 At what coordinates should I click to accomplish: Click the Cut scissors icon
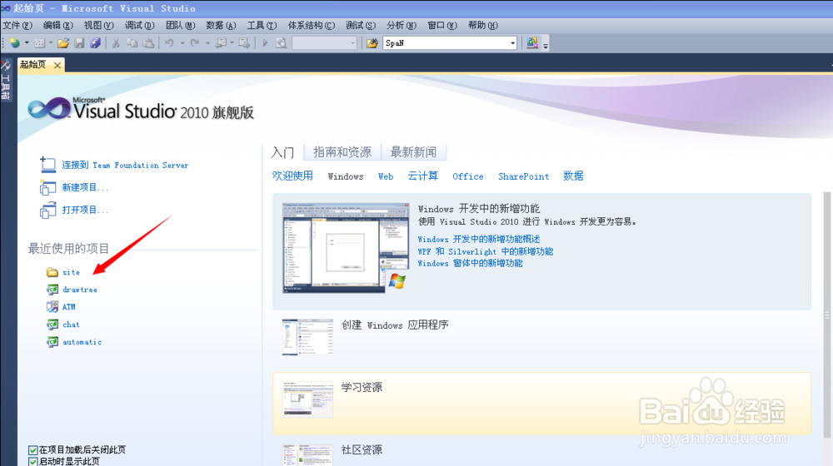[x=116, y=43]
